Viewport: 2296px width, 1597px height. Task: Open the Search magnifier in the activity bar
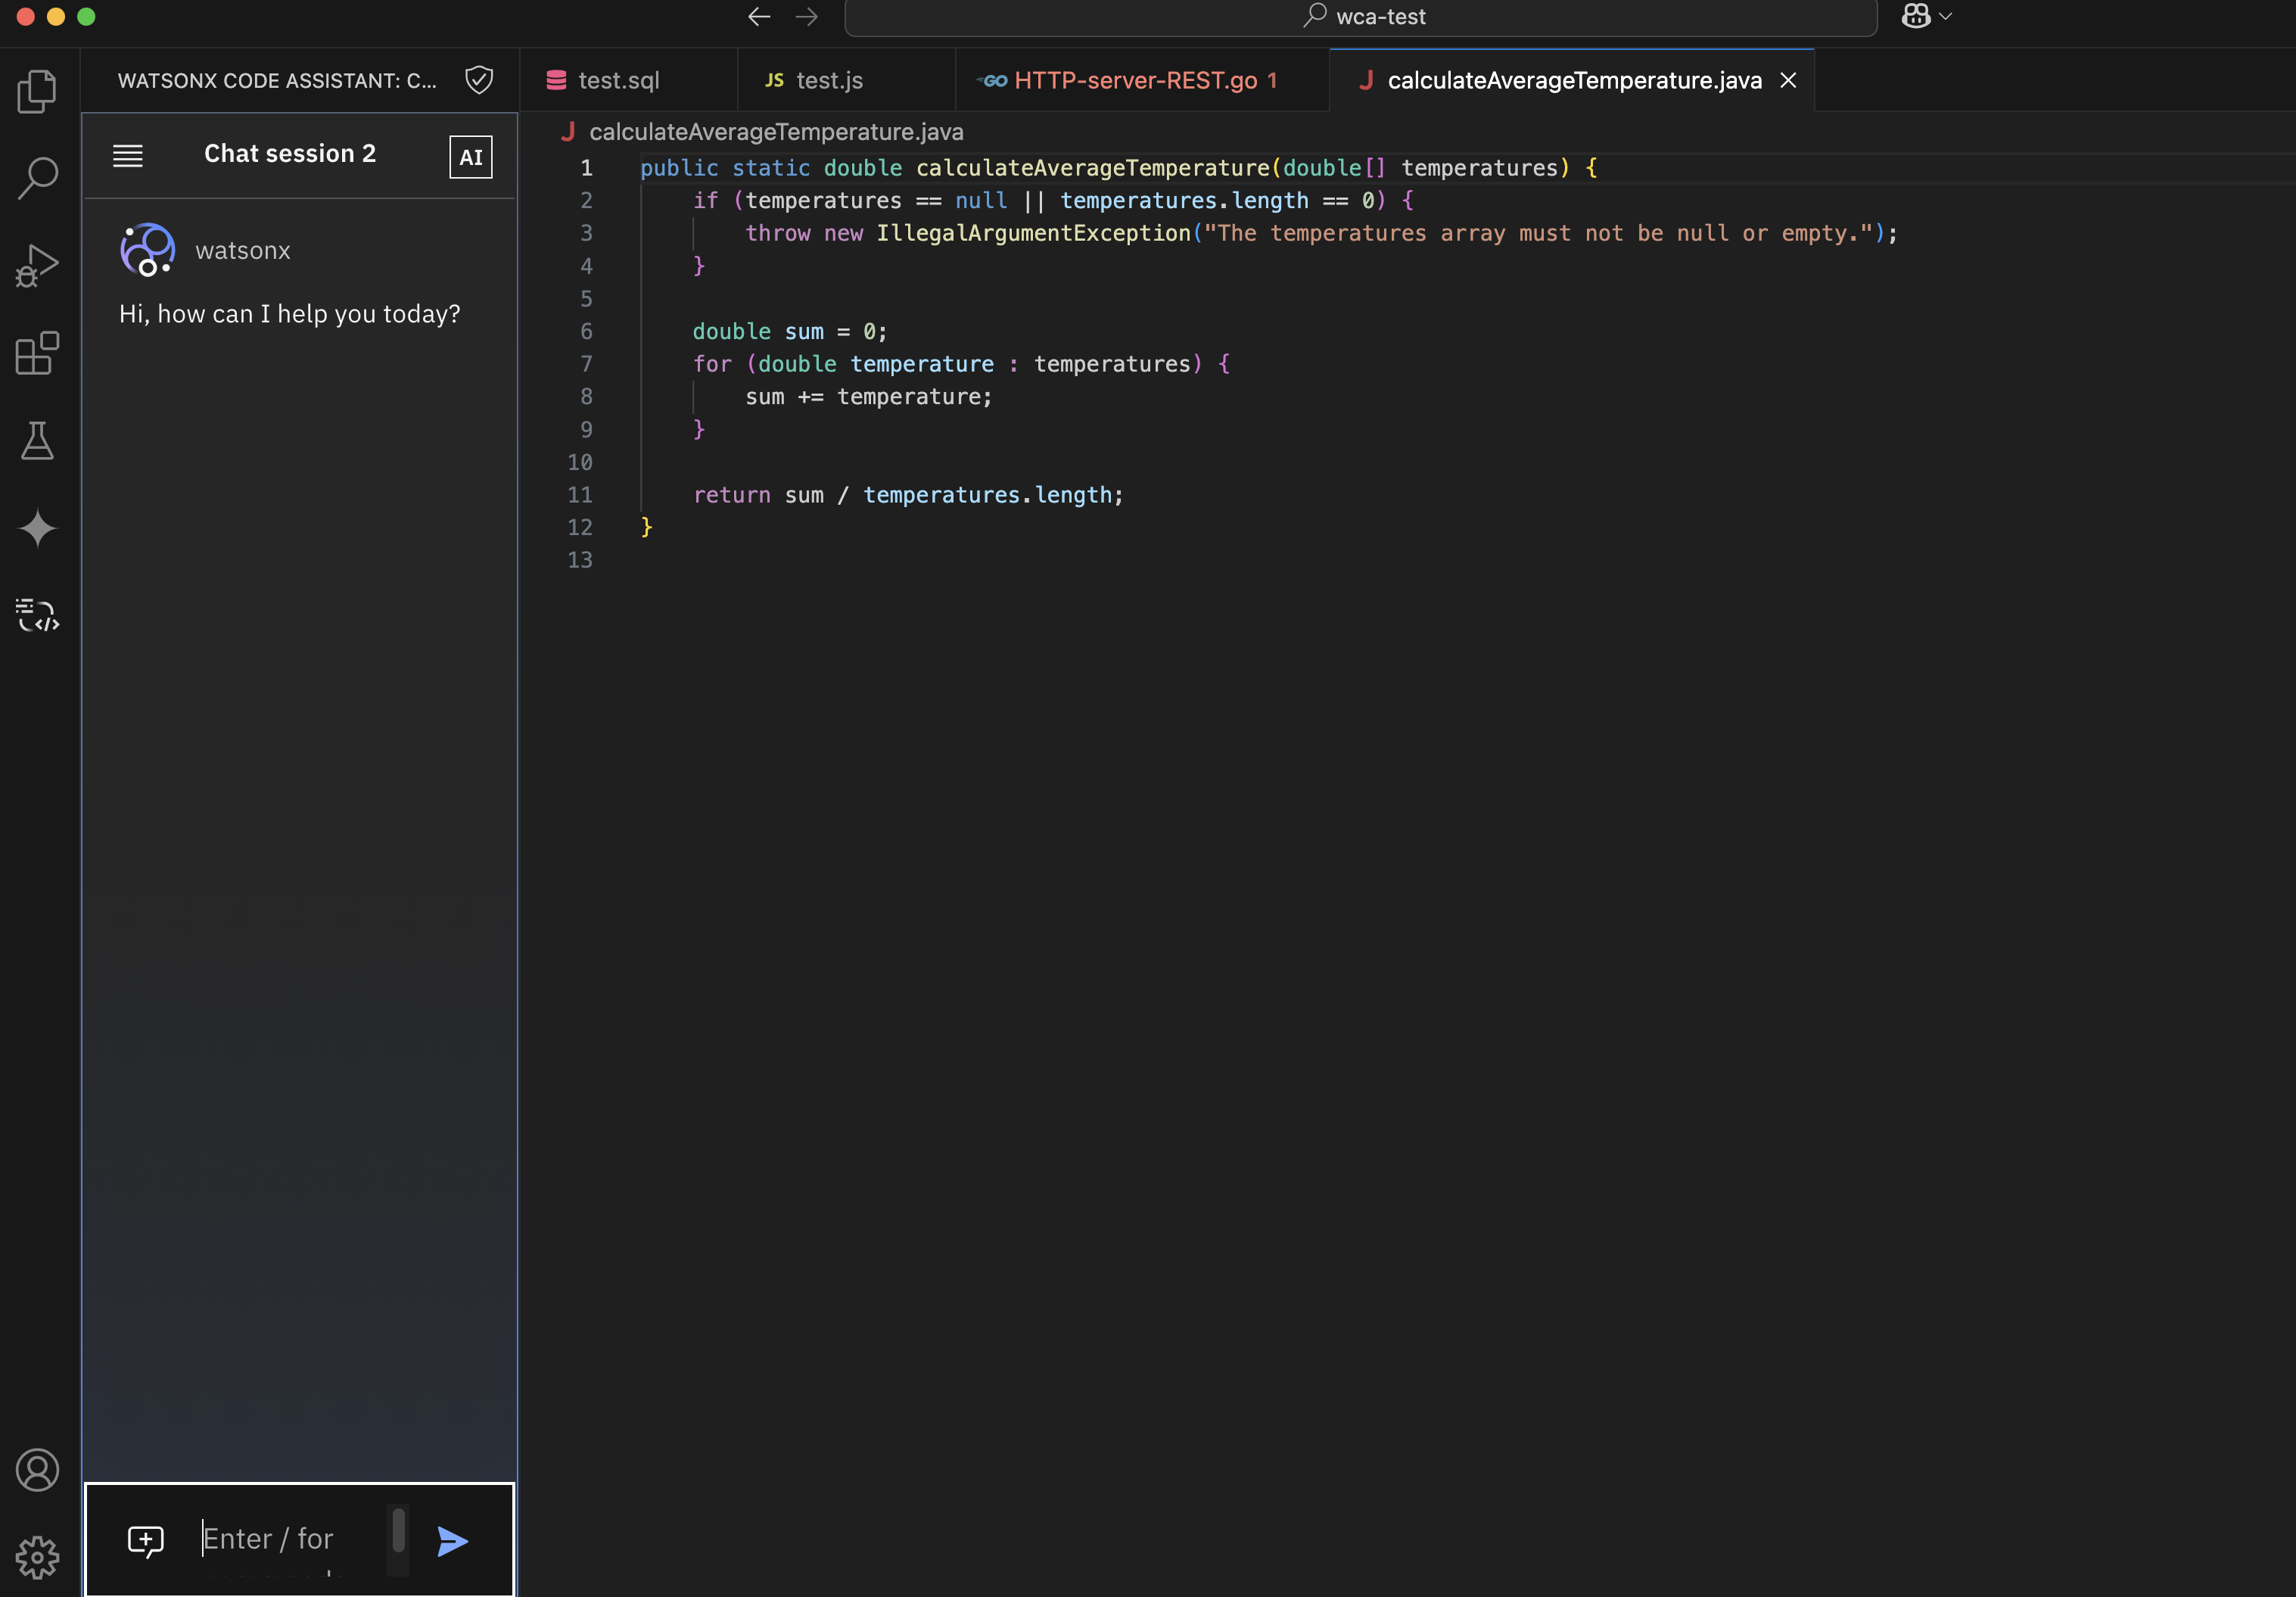tap(38, 178)
